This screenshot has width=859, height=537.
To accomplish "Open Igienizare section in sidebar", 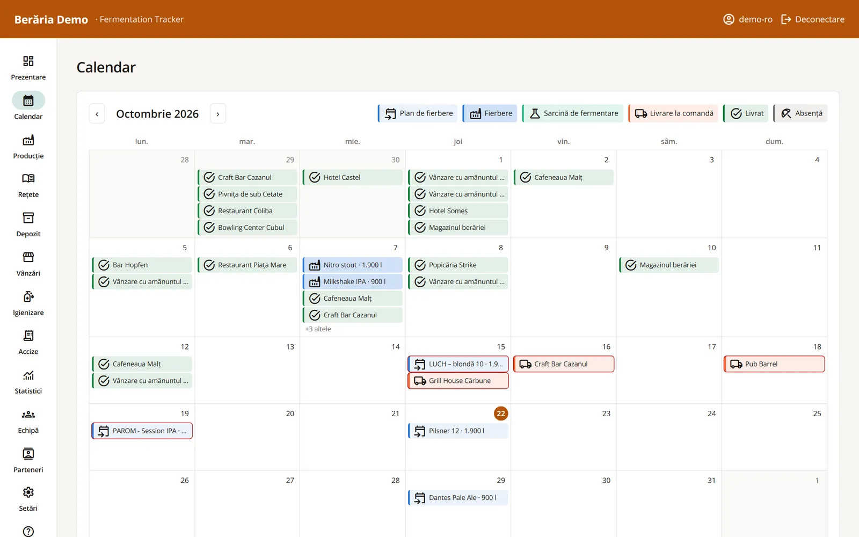I will tap(28, 304).
